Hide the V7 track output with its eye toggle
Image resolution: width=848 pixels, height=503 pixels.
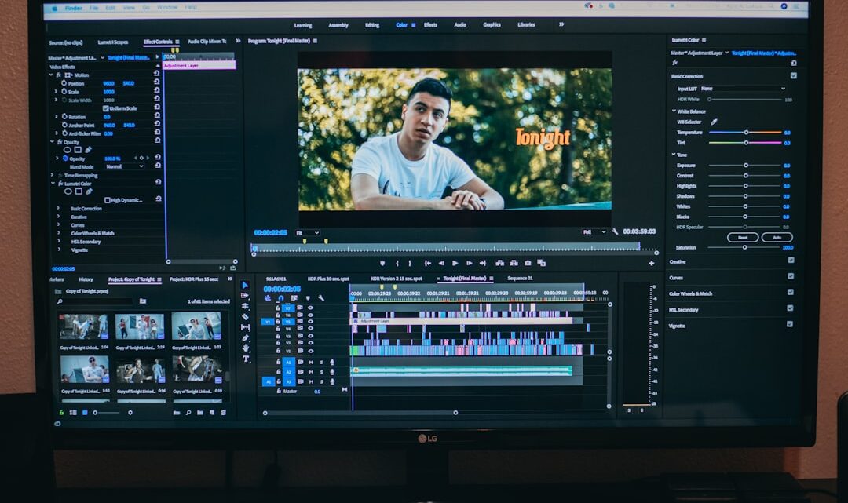[310, 308]
